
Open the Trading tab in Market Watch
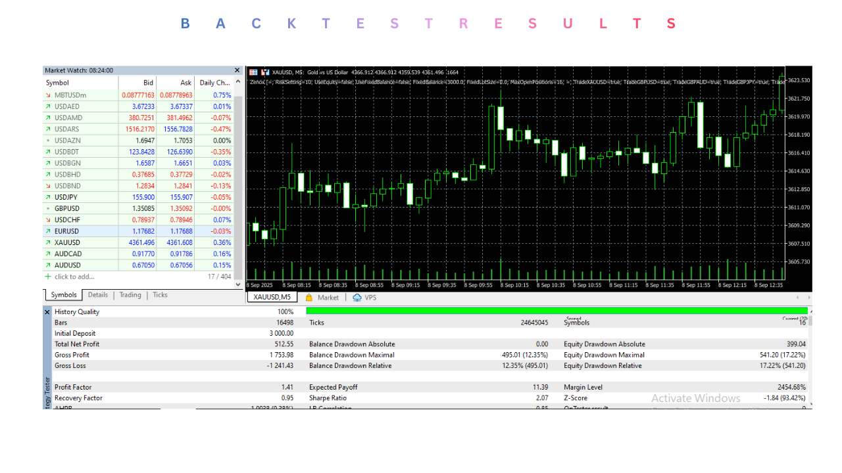pyautogui.click(x=130, y=295)
